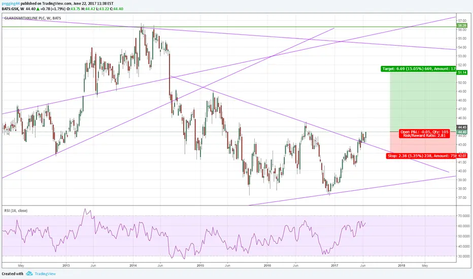The height and width of the screenshot is (279, 473).
Task: Select the high value H:44.42
Action: pos(88,9)
